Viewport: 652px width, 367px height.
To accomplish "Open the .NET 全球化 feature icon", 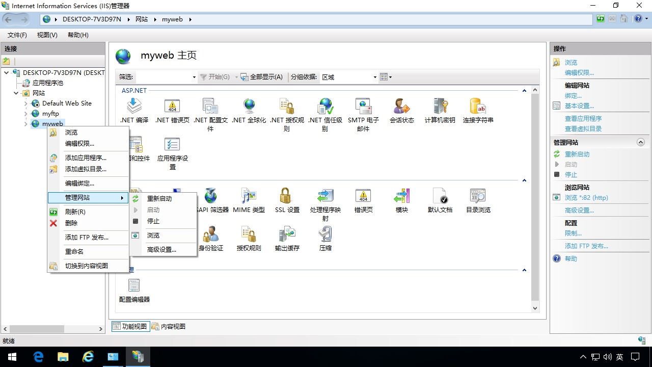I will click(249, 111).
